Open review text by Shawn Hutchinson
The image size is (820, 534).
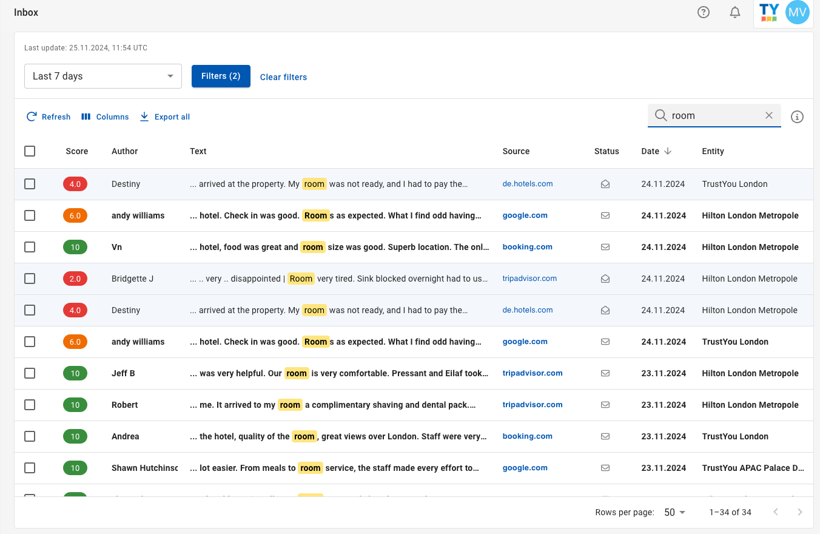tap(334, 468)
